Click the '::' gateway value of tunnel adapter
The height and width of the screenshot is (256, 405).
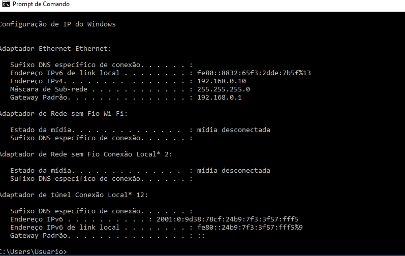tap(201, 236)
